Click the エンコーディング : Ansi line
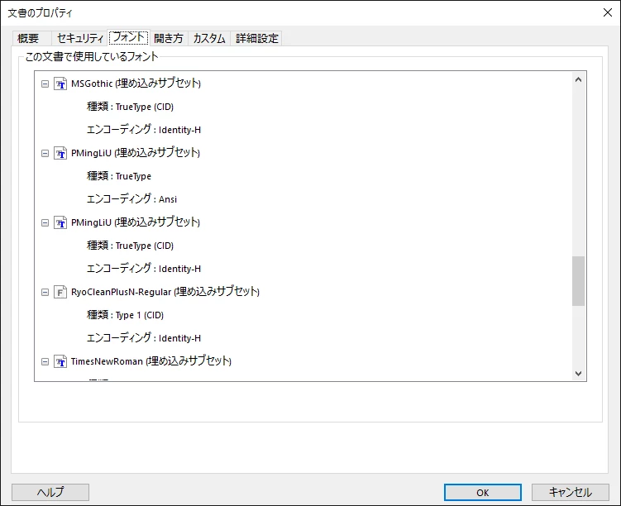621x506 pixels. [131, 199]
